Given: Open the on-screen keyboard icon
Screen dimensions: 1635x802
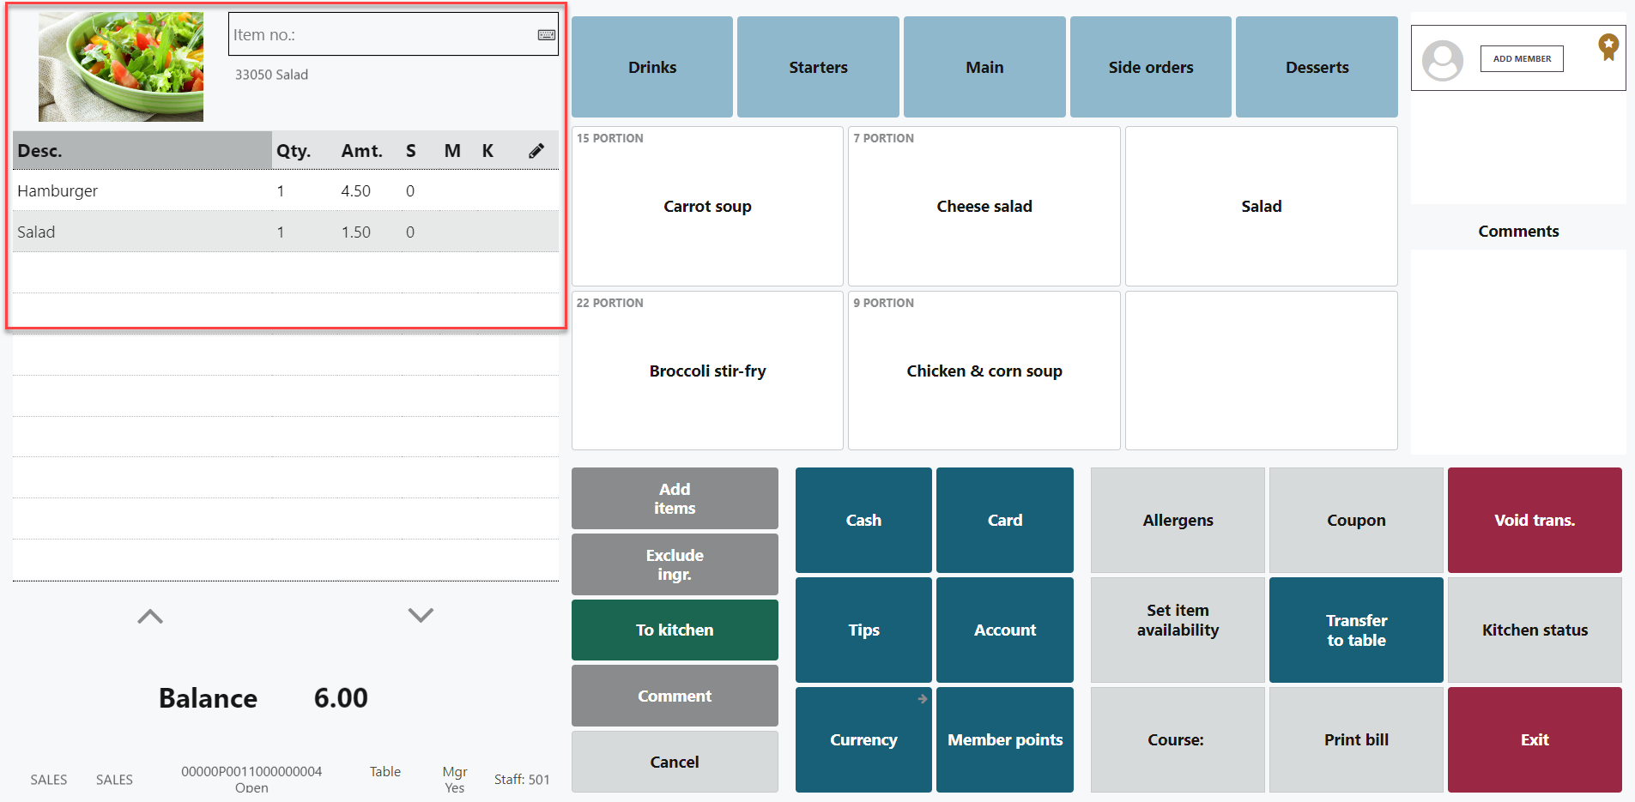Looking at the screenshot, I should [x=546, y=35].
